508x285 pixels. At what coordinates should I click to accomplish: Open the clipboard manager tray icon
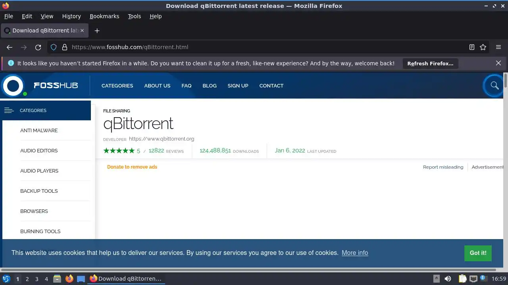[x=462, y=279]
